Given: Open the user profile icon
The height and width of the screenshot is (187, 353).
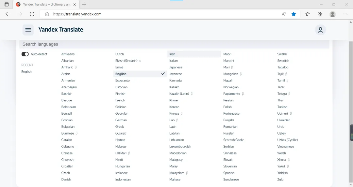Looking at the screenshot, I should coord(320,30).
